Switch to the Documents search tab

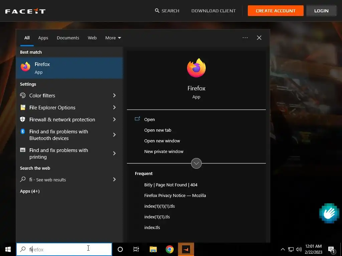[x=68, y=38]
